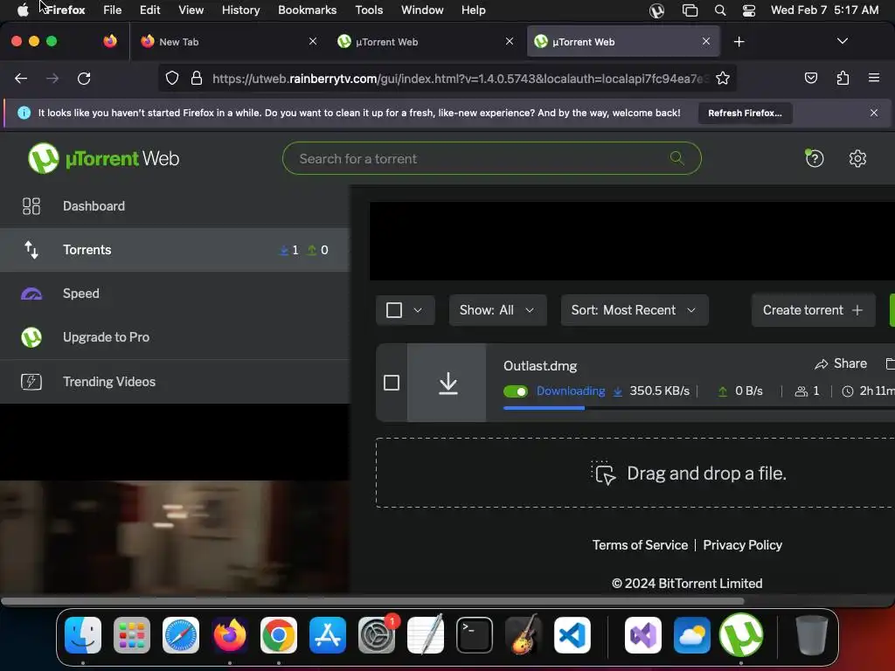Open the Speed sidebar item
The image size is (895, 671).
pos(175,294)
